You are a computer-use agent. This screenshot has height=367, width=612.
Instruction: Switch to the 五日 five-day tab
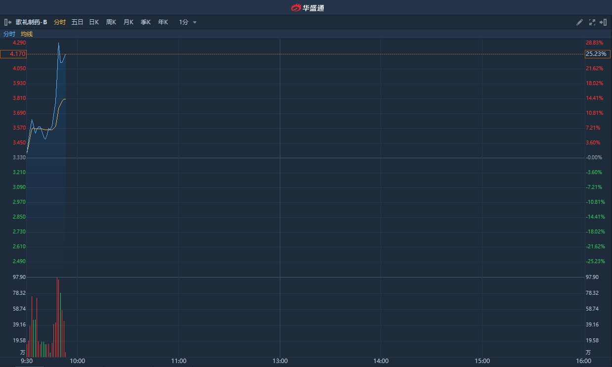pos(77,22)
